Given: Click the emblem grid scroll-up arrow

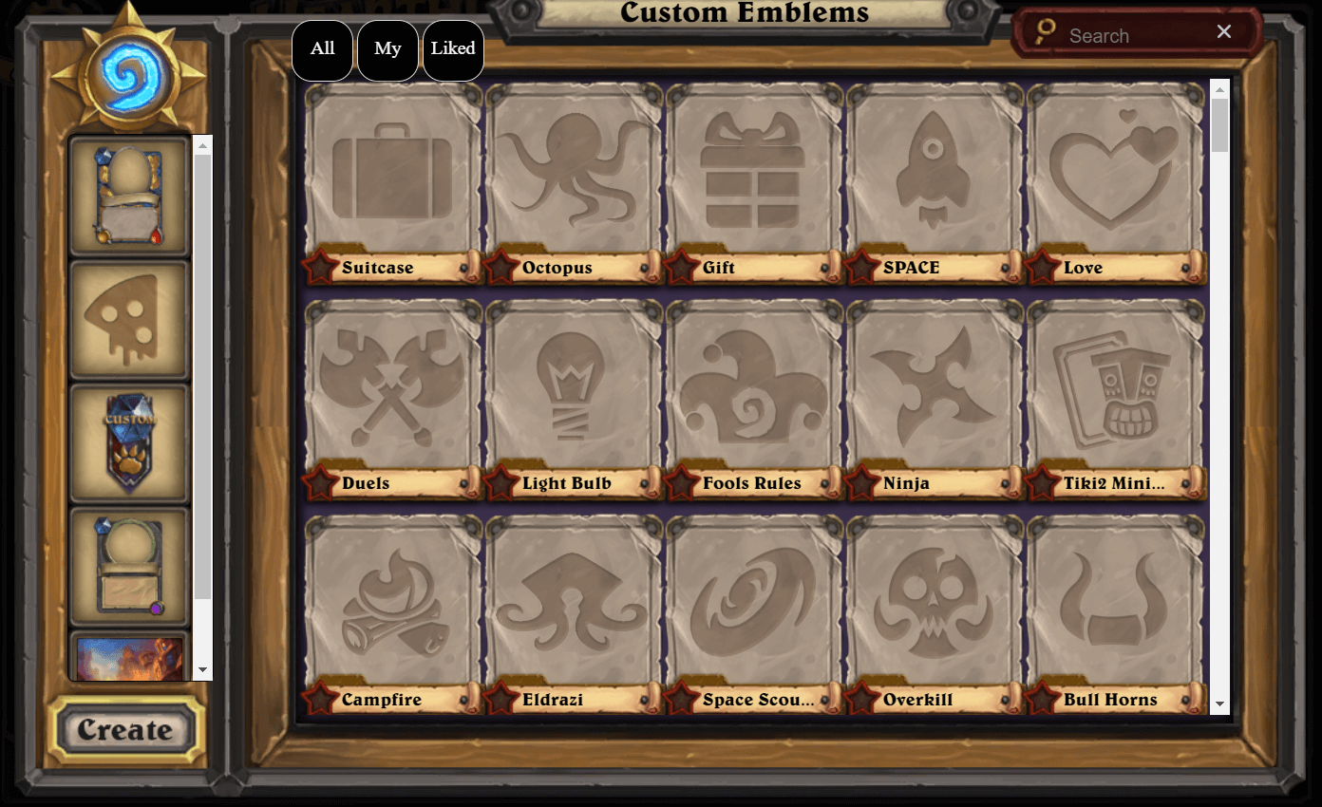Looking at the screenshot, I should coord(1219,89).
